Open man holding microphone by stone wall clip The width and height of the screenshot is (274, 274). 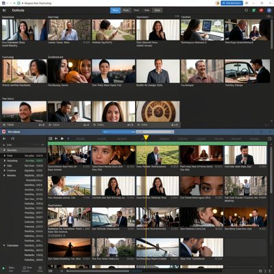click(69, 29)
